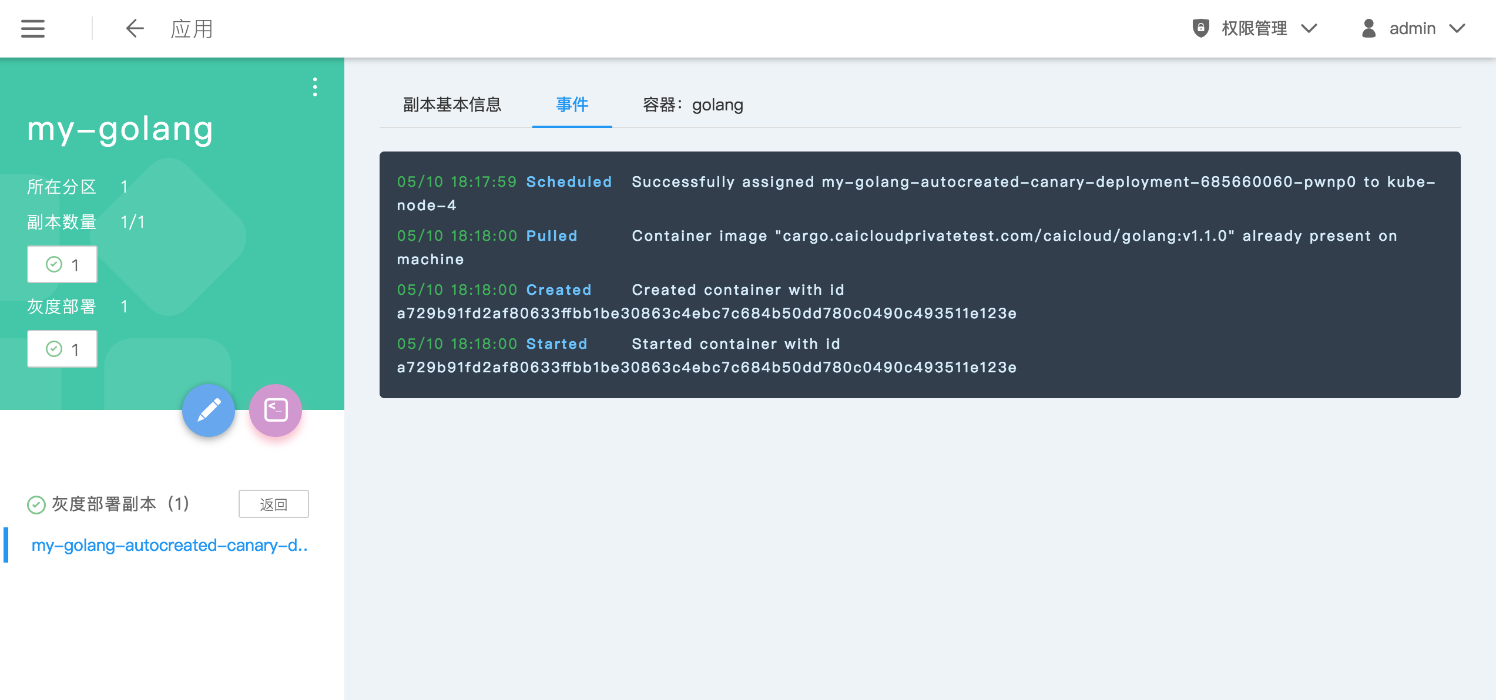This screenshot has width=1496, height=700.
Task: Open the pink terminal console button
Action: tap(276, 410)
